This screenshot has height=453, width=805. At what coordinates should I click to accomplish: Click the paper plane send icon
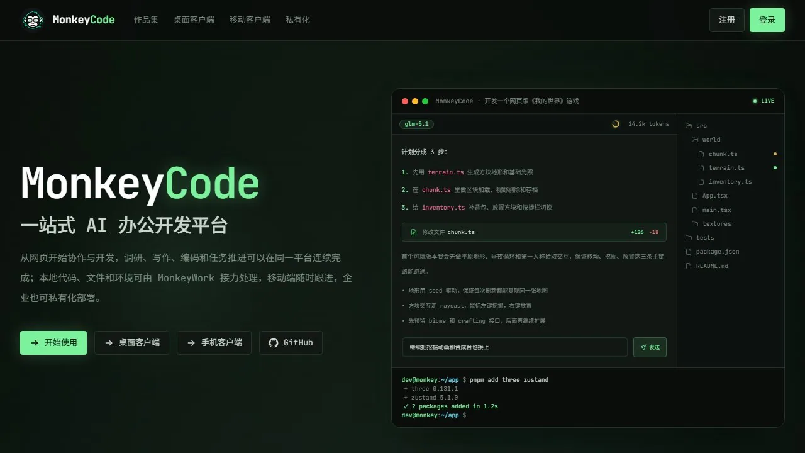tap(643, 347)
